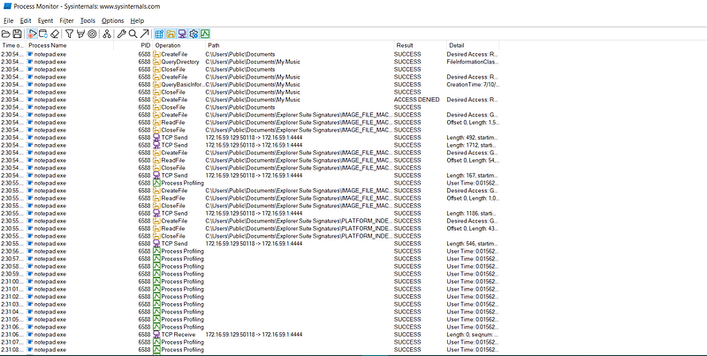The height and width of the screenshot is (356, 707).
Task: Click the Offset 0, Length: 54... detail cell
Action: (473, 160)
